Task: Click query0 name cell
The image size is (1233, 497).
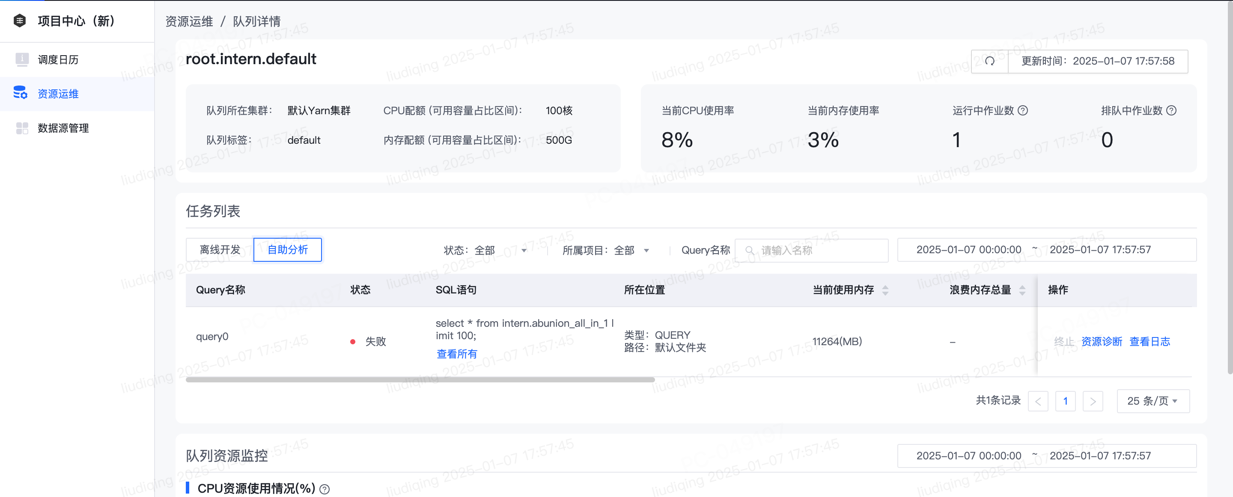Action: point(212,337)
